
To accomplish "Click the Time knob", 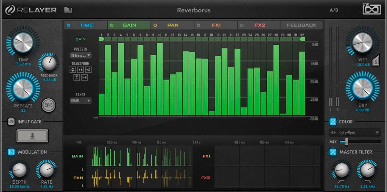I will click(x=23, y=42).
